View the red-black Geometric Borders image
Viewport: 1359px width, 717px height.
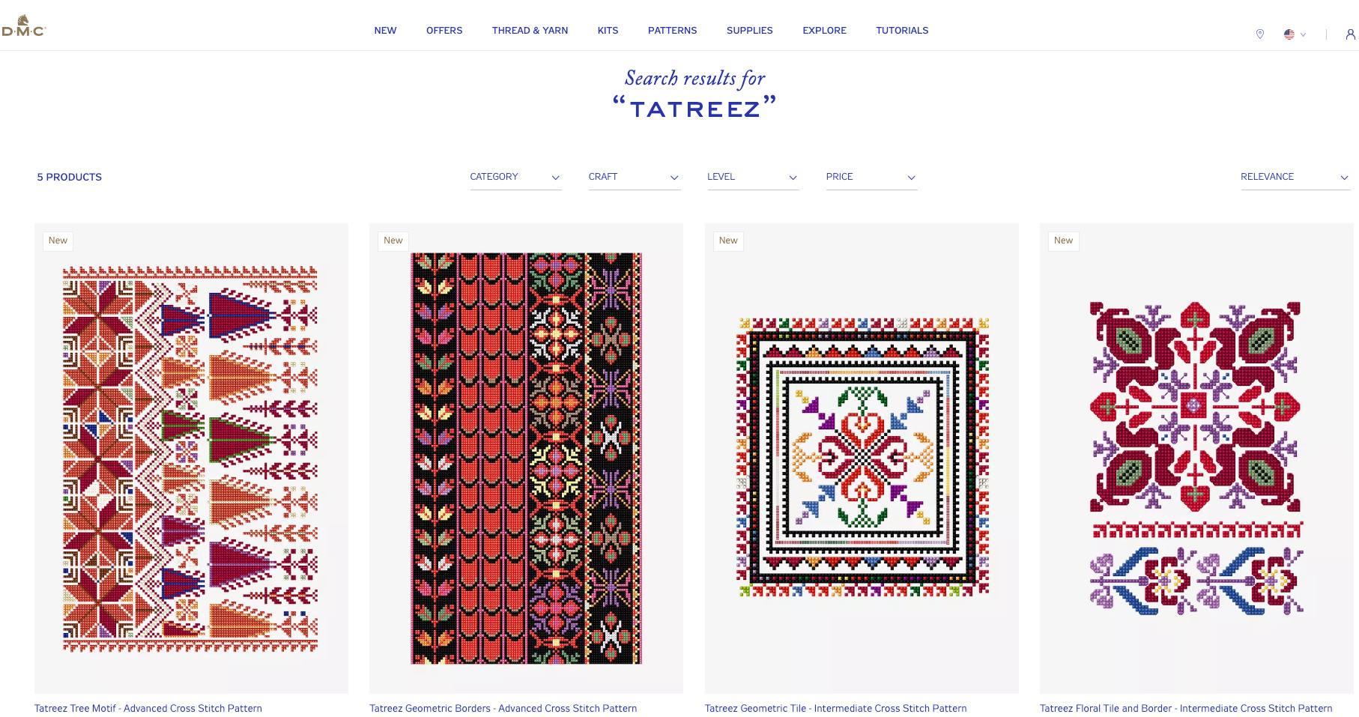click(x=526, y=458)
